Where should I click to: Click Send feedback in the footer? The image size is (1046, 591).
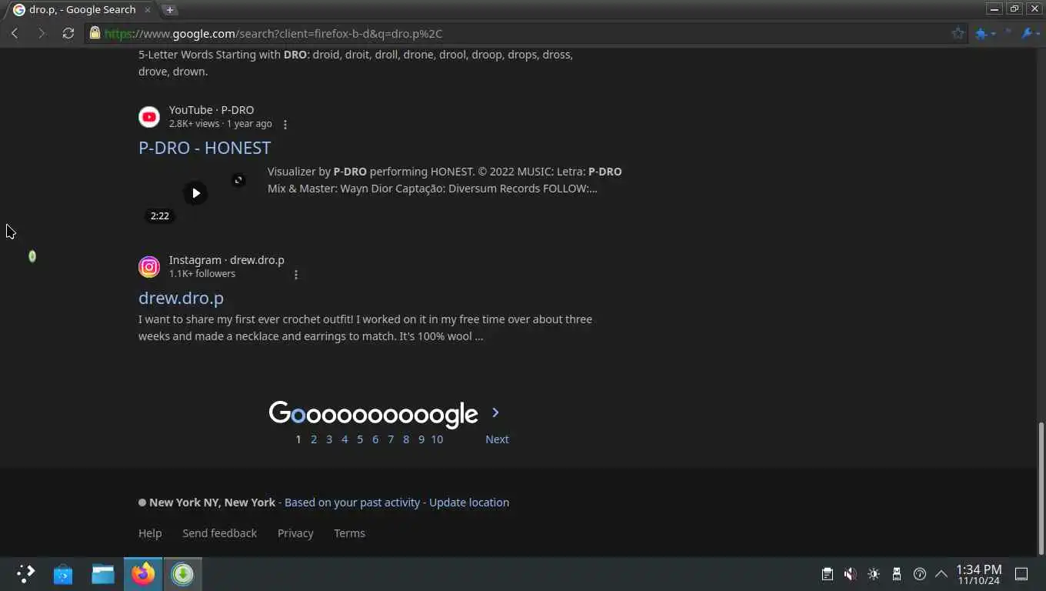pos(220,533)
